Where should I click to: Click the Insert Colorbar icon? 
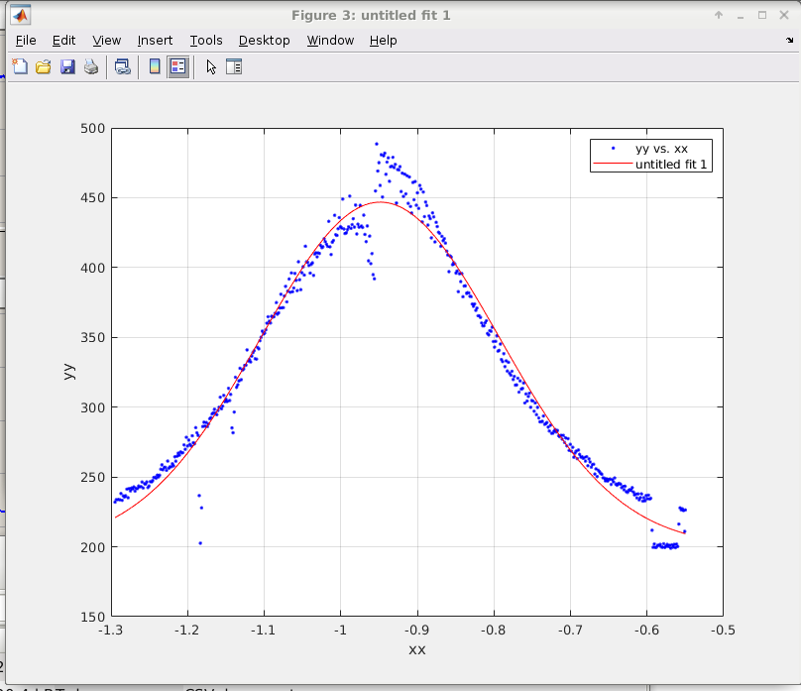154,67
